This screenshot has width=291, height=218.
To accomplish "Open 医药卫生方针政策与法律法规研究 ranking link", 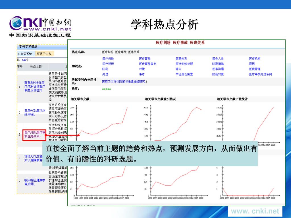I will coord(123,81).
